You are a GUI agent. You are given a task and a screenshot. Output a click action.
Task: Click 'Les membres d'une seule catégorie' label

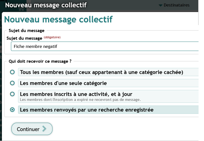[x=63, y=83]
